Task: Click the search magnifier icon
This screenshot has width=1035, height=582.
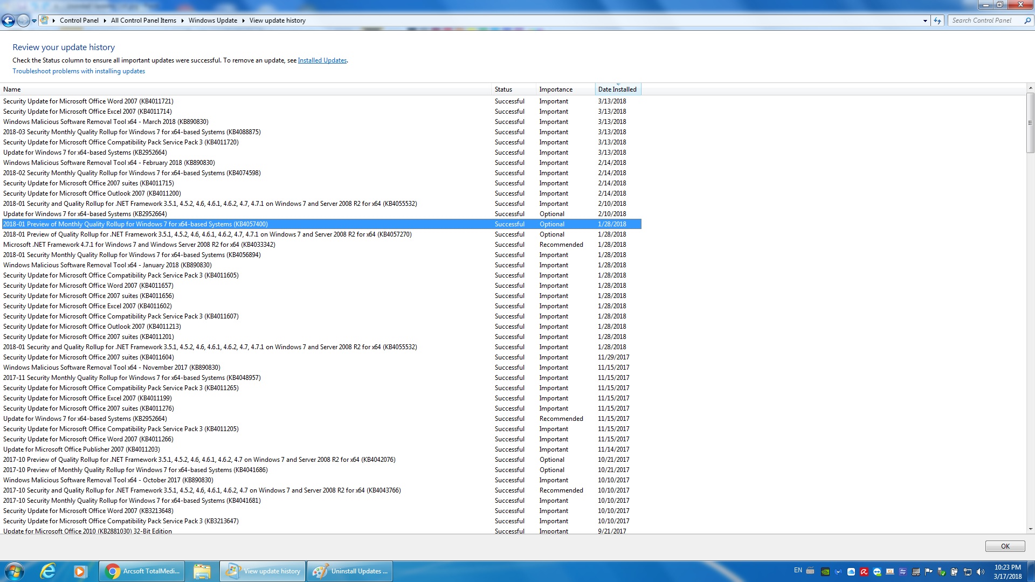Action: (x=1027, y=20)
